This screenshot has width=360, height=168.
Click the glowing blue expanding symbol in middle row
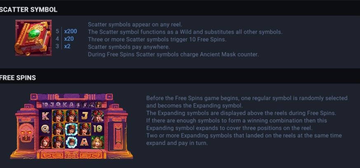[71, 129]
